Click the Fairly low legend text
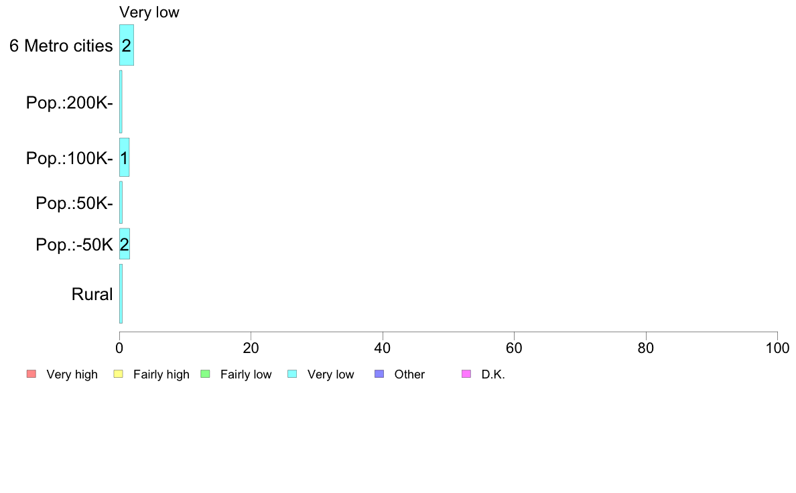 [x=246, y=374]
